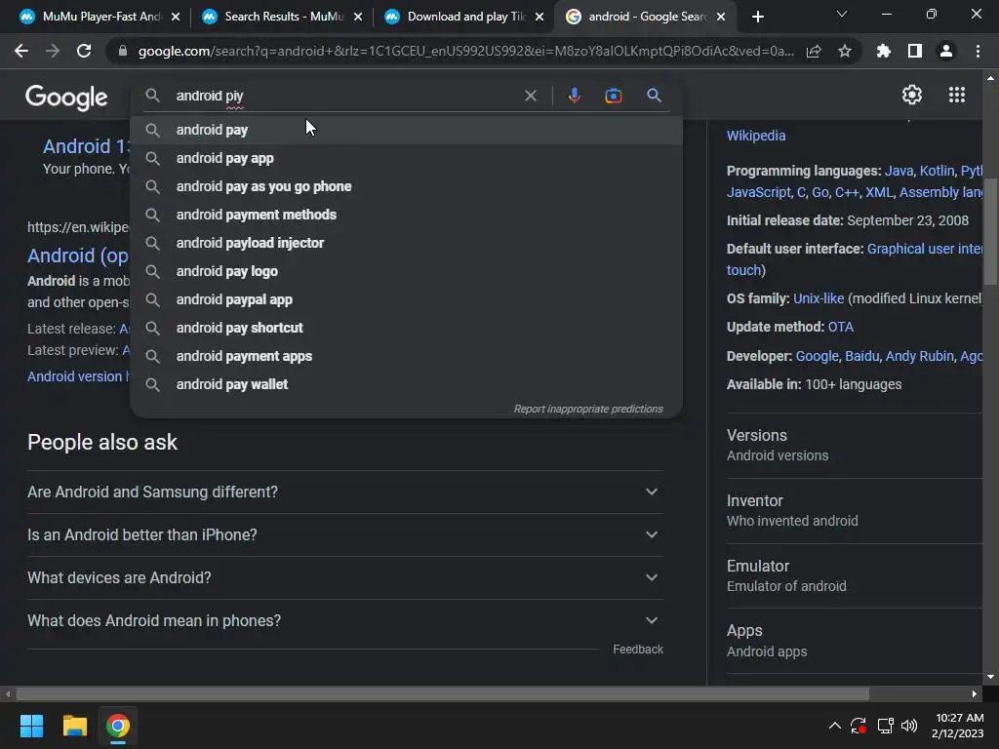Go to Google home via logo
Viewport: 999px width, 749px height.
(66, 98)
